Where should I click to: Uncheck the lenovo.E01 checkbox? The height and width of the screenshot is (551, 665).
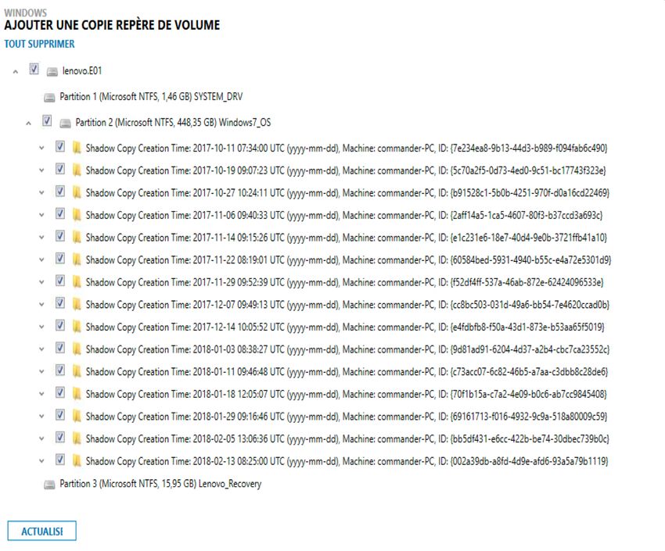[34, 69]
